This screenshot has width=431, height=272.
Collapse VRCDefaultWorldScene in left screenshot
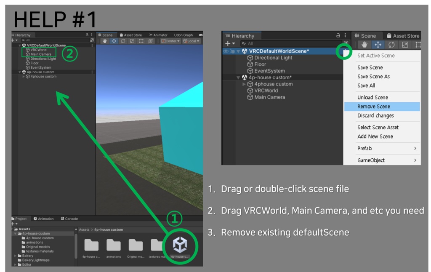(20, 45)
